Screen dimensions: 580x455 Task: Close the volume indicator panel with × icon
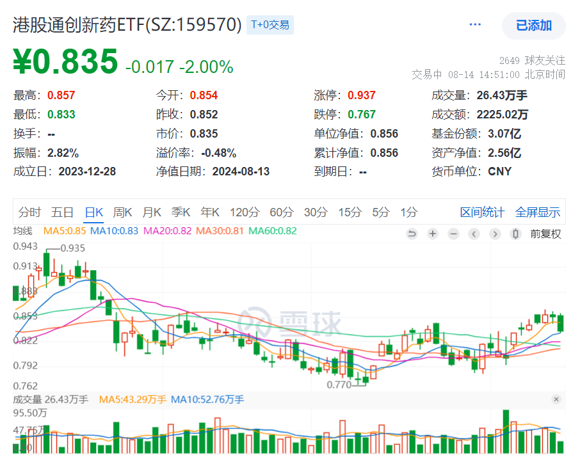point(556,399)
